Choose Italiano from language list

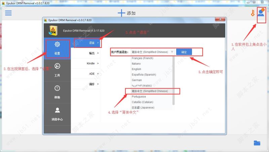(152, 64)
